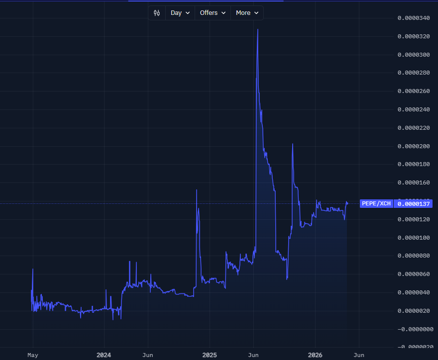Screen dimensions: 438x360
Task: Click the 0.0000220 price axis label
Action: [414, 128]
